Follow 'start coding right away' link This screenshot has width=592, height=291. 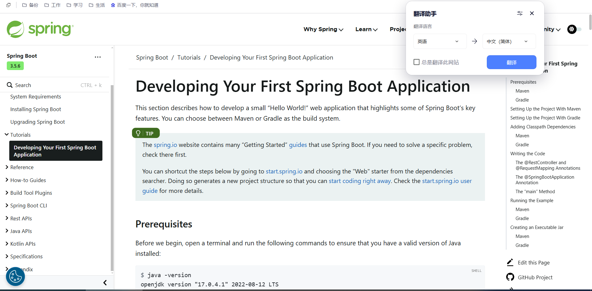click(x=360, y=181)
